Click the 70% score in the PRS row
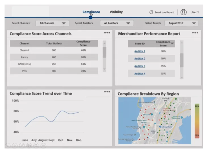Image resolution: width=207 pixels, height=153 pixels. 83,71
